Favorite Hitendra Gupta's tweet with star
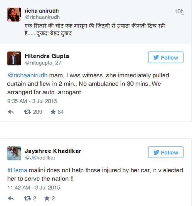 (x=53, y=112)
